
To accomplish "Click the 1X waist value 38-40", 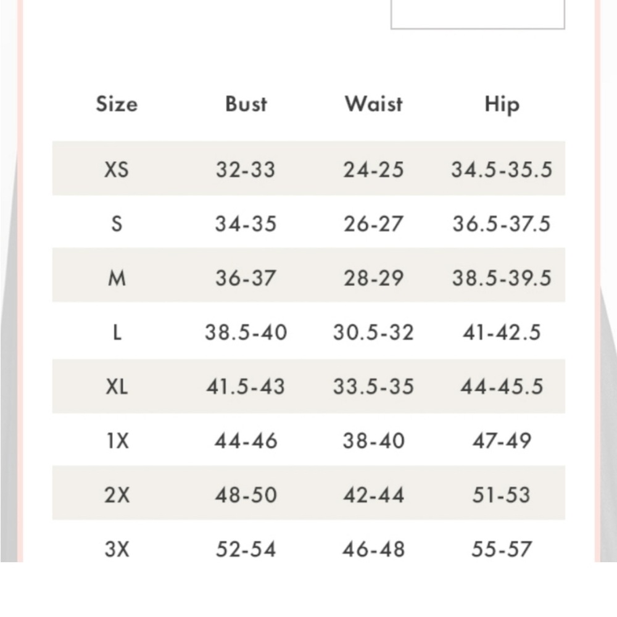I will click(374, 441).
